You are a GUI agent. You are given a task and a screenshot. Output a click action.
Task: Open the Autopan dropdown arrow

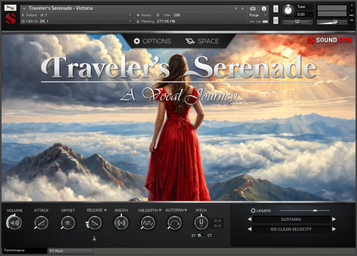tap(186, 210)
